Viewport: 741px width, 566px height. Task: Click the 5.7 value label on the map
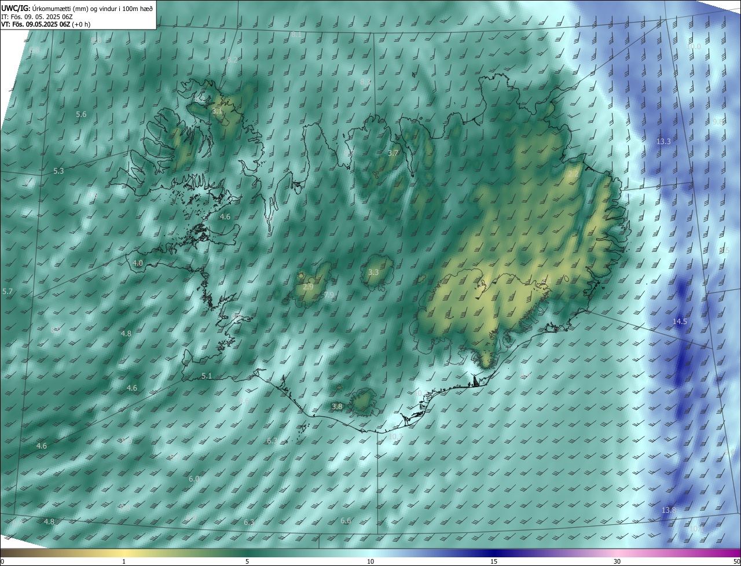click(7, 291)
